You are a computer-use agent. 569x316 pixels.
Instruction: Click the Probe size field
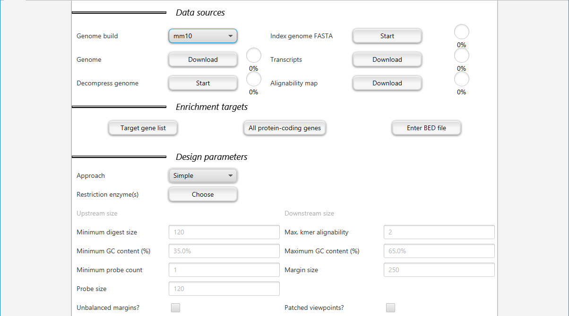pyautogui.click(x=224, y=289)
